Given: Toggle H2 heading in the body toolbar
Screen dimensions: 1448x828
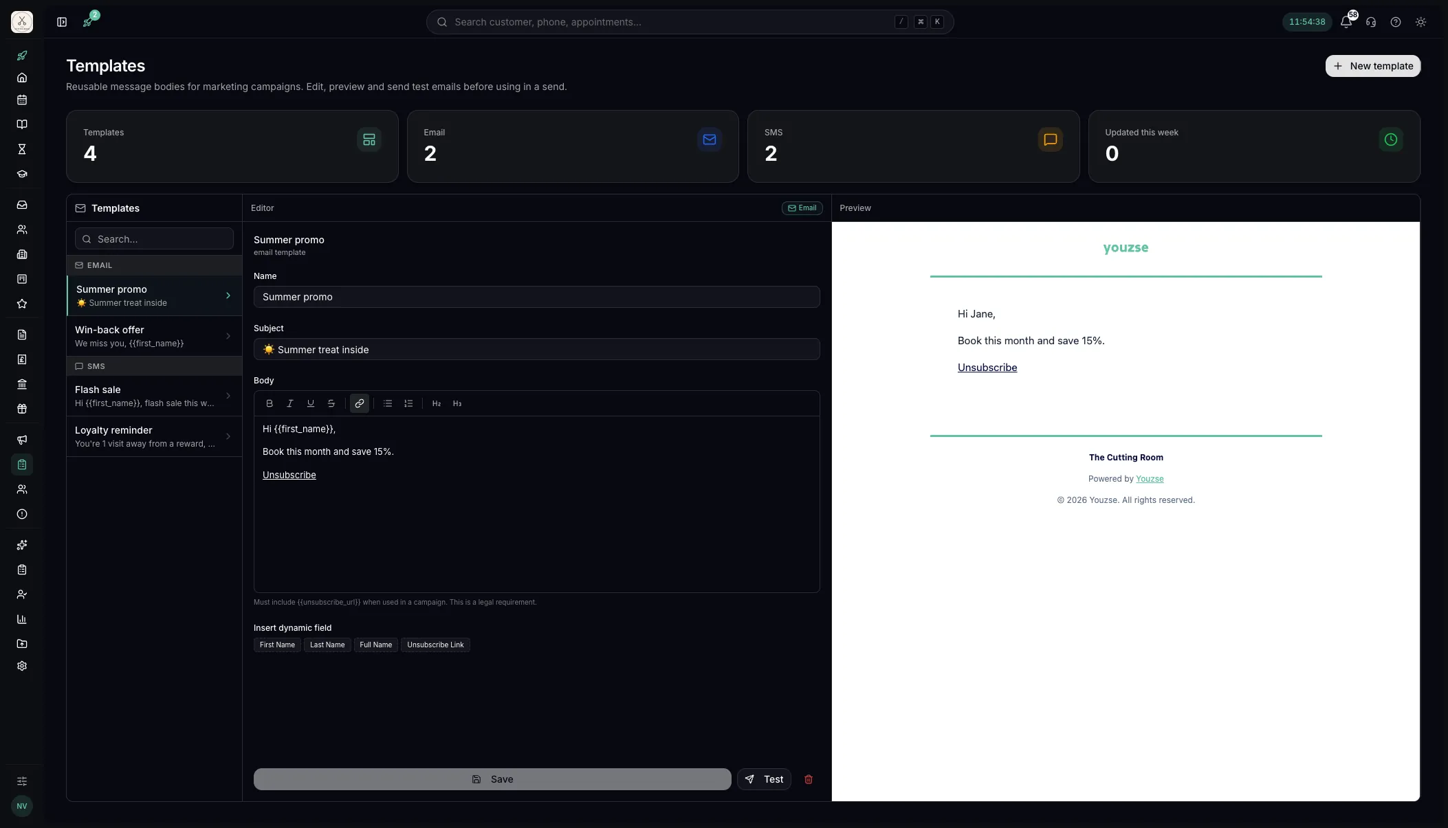Looking at the screenshot, I should tap(437, 403).
